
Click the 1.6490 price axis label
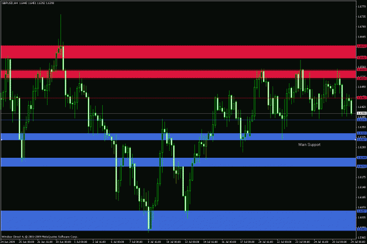(x=362, y=87)
